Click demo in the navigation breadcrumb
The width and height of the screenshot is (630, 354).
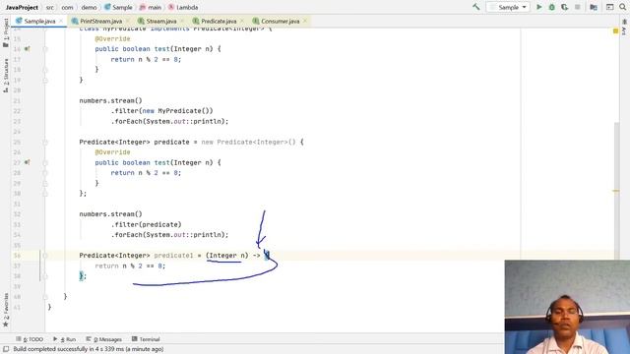(x=89, y=7)
